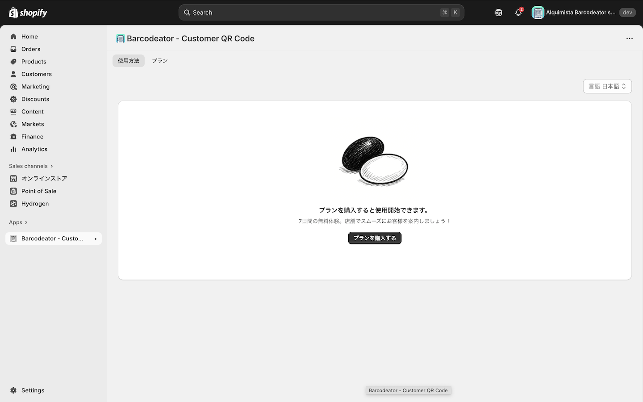Open the 言語 日本語 language dropdown

pos(607,86)
